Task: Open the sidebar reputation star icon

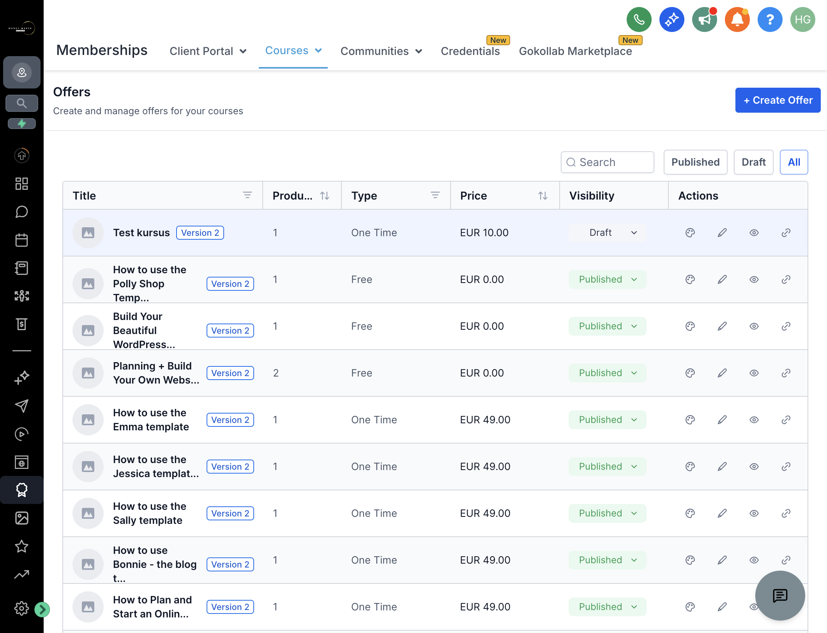Action: [22, 546]
